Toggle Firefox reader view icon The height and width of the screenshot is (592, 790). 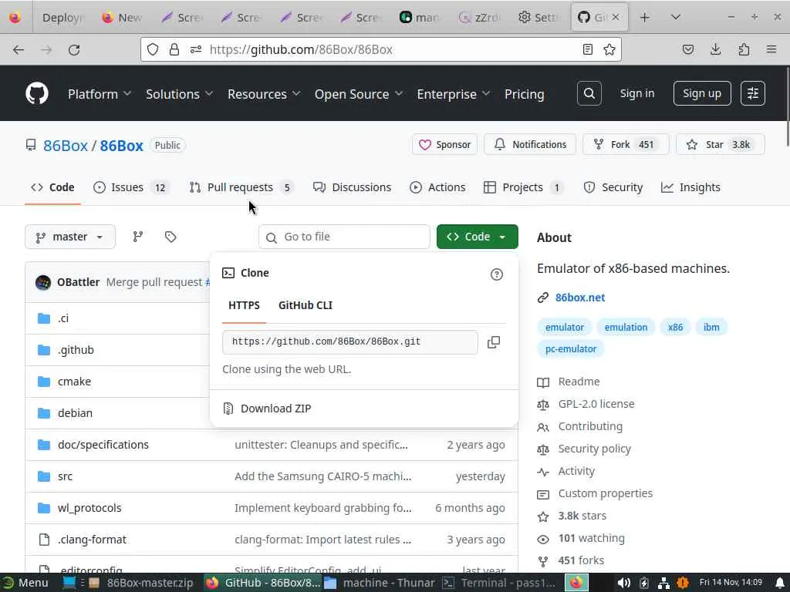(587, 49)
